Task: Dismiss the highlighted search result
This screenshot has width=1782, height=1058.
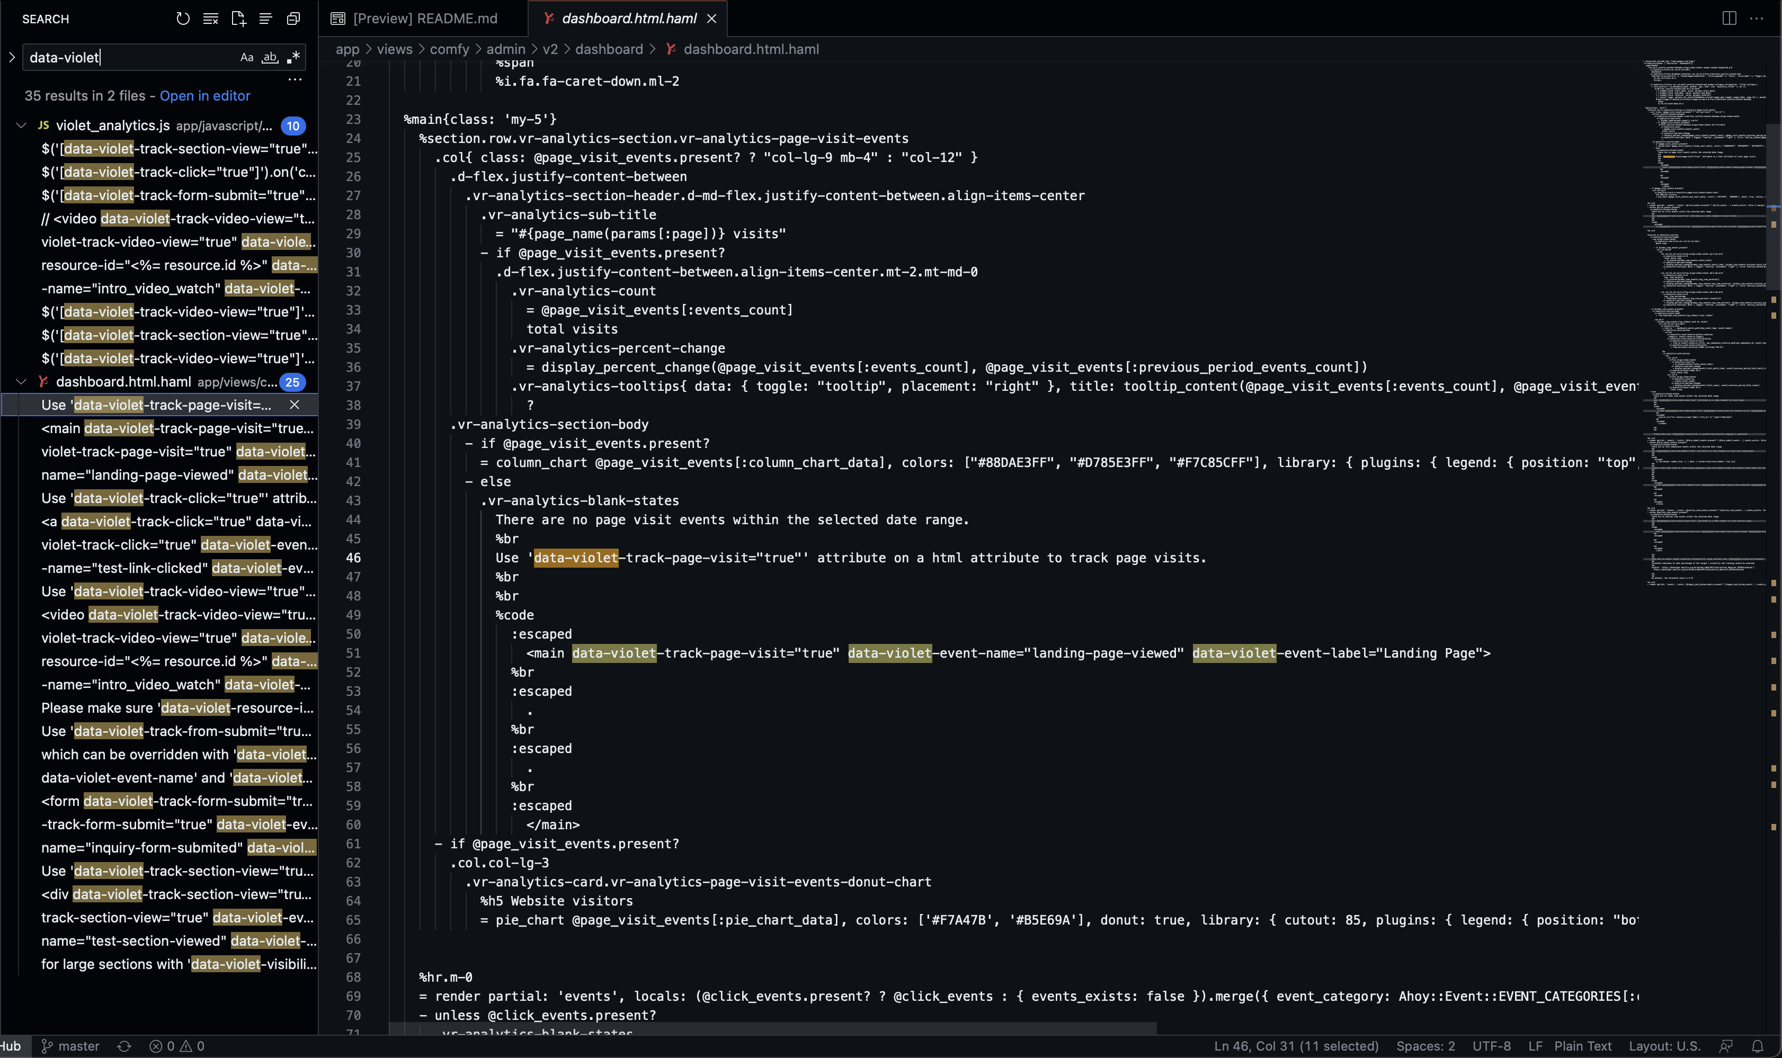Action: tap(295, 404)
